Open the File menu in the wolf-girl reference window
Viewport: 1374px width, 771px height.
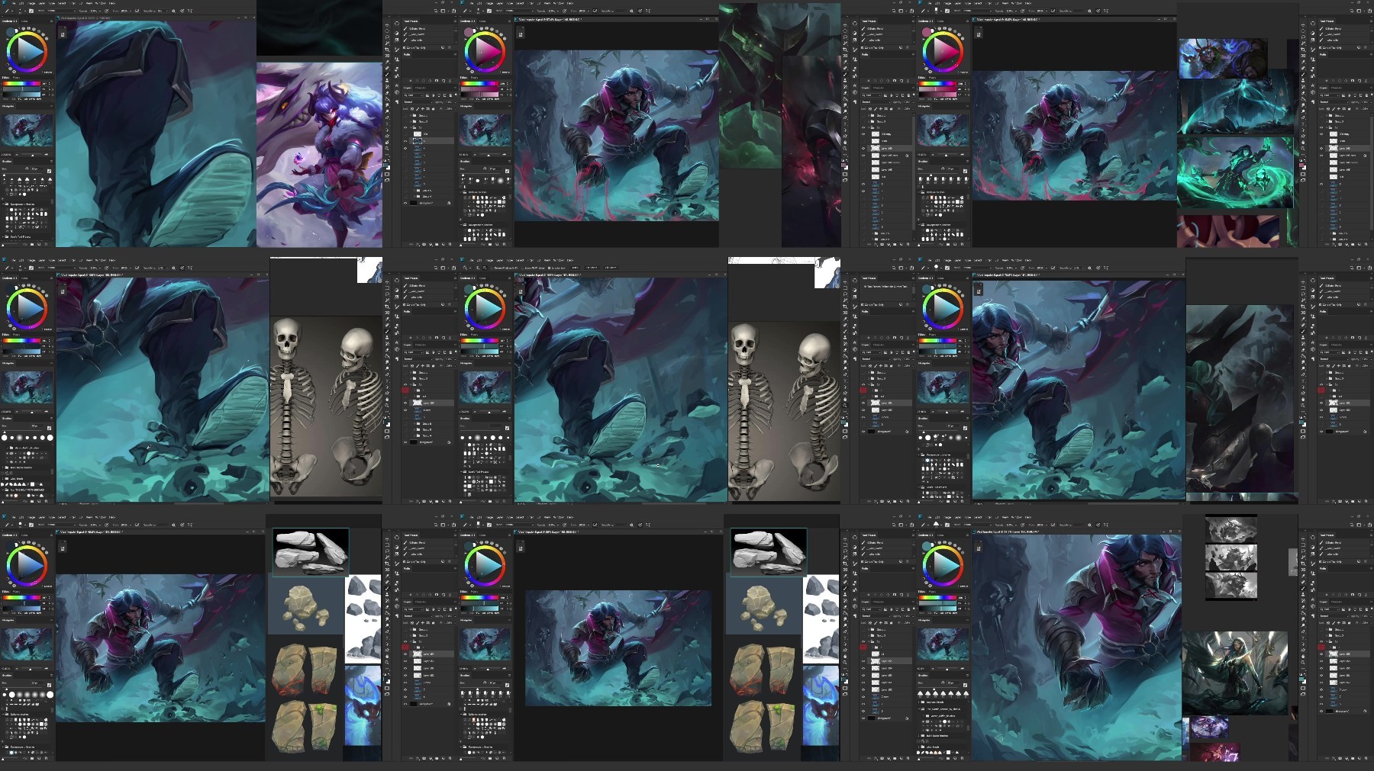pos(13,3)
